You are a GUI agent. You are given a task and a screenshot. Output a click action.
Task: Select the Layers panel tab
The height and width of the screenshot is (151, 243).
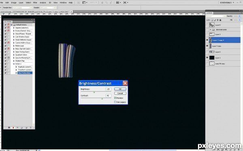coord(209,13)
